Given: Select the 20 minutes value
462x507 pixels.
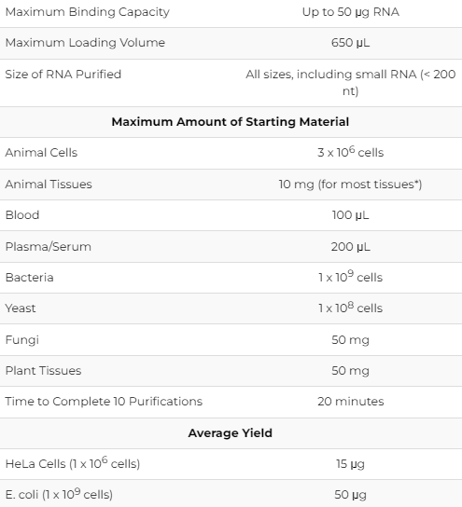Looking at the screenshot, I should (351, 402).
